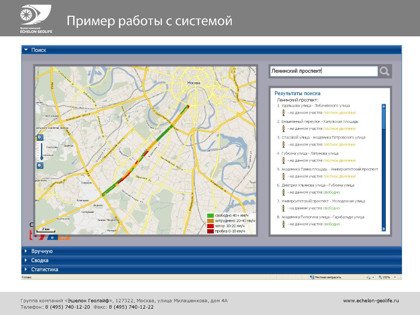
Task: Open result Университетский проспект - Молодежная улица
Action: 323,201
